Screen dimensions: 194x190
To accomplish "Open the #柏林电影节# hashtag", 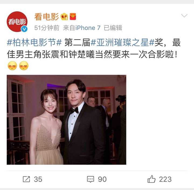I will [x=34, y=42].
